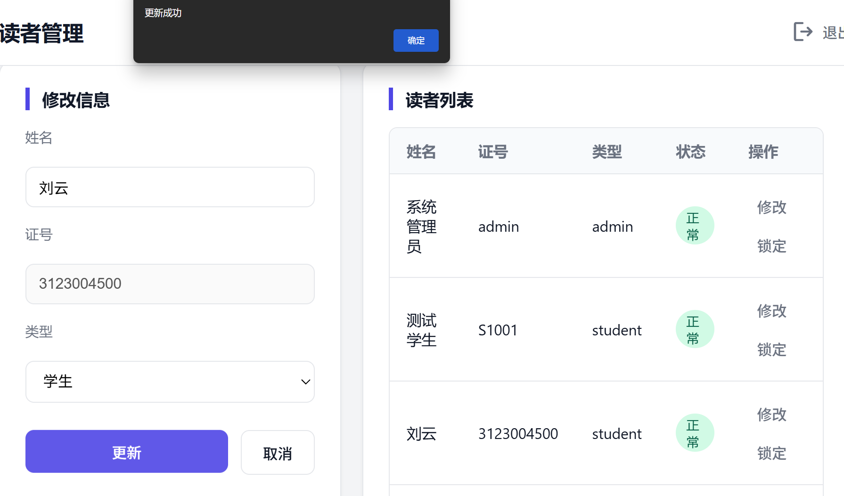Viewport: 844px width, 496px height.
Task: Click the 修改信息 section heading
Action: [x=76, y=100]
